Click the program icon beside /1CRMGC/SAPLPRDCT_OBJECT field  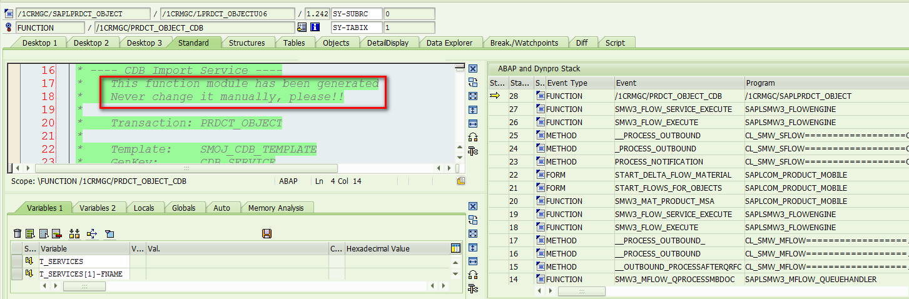click(x=9, y=13)
